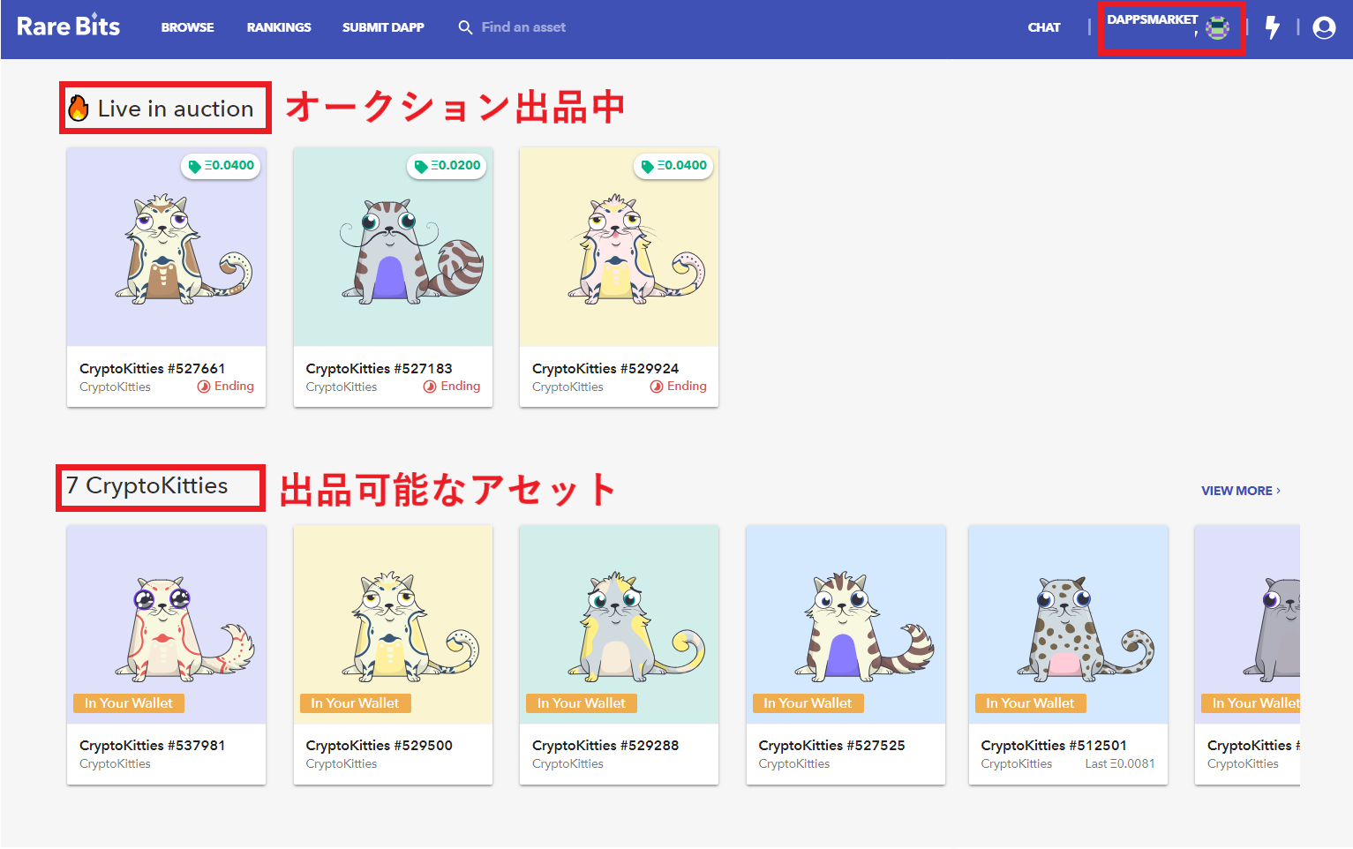Open the CryptoKitties #529924 auction image

click(619, 247)
